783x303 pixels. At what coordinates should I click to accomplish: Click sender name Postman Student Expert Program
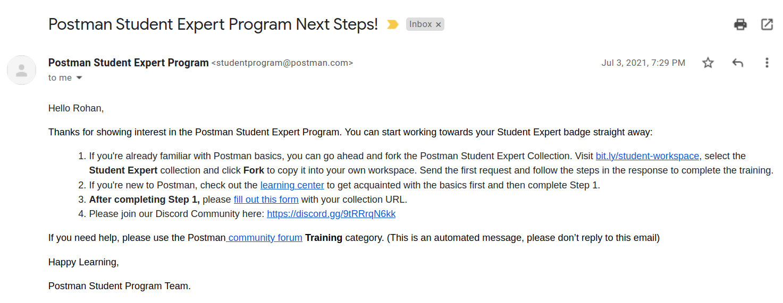point(129,63)
